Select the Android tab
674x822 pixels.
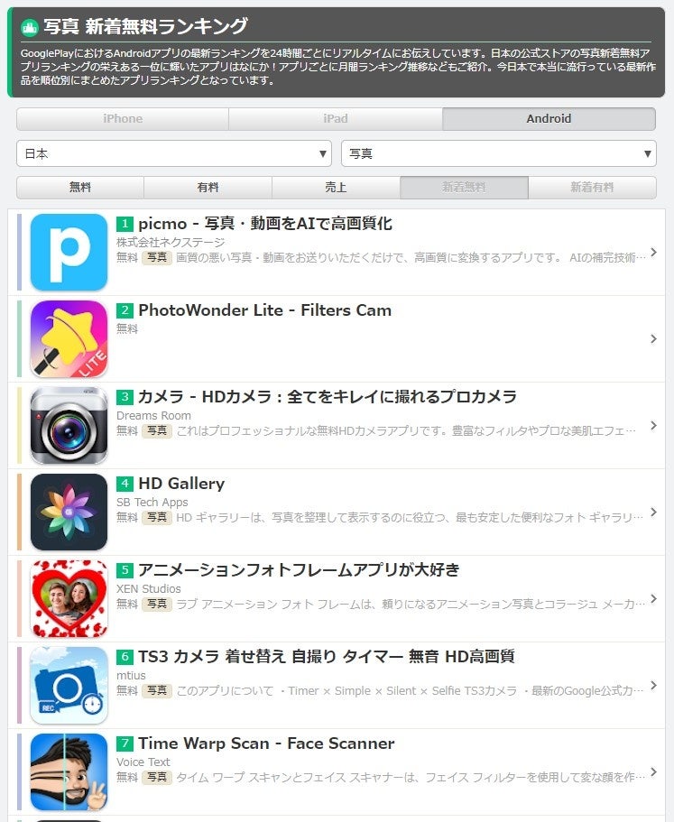point(549,119)
